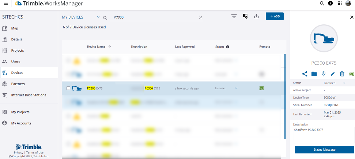The width and height of the screenshot is (355, 159).
Task: Select Devices in the sidebar
Action: point(29,73)
